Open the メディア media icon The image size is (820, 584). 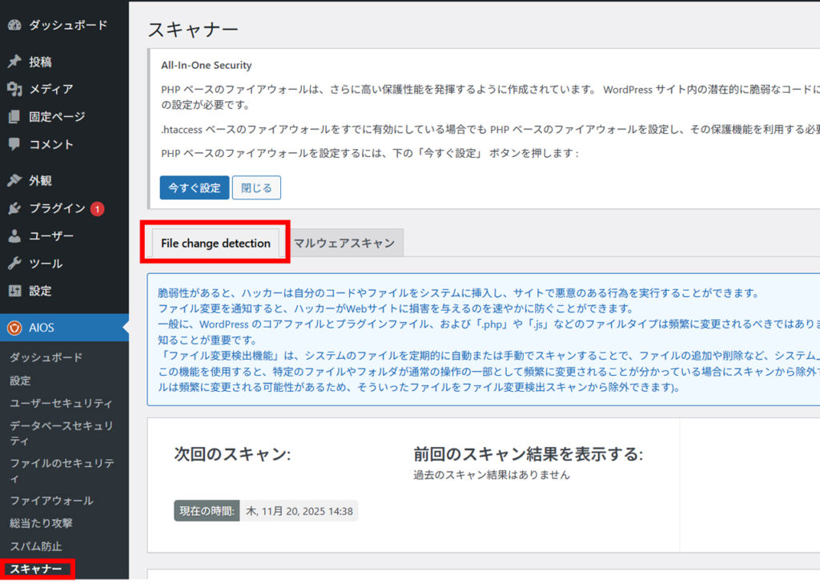(x=14, y=90)
